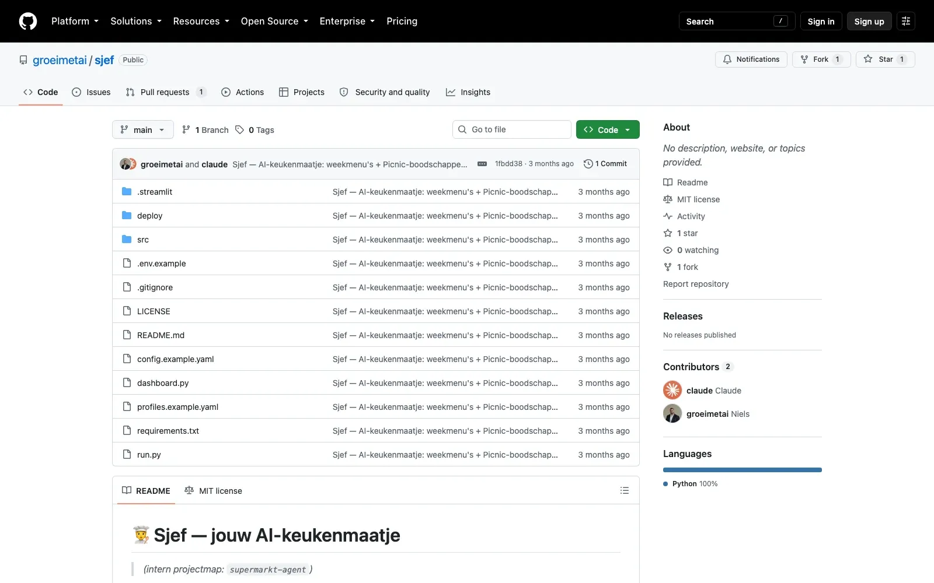Open the groeimetai owner link

60,60
